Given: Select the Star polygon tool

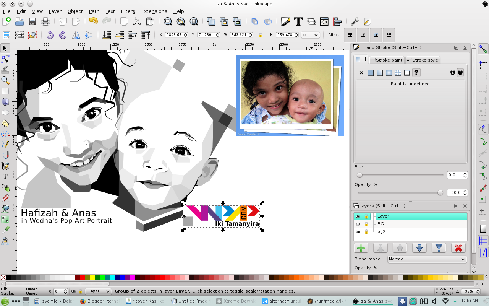Looking at the screenshot, I should (x=5, y=123).
